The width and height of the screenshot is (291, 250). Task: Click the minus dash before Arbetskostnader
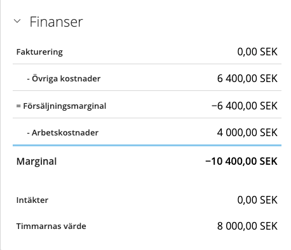29,134
